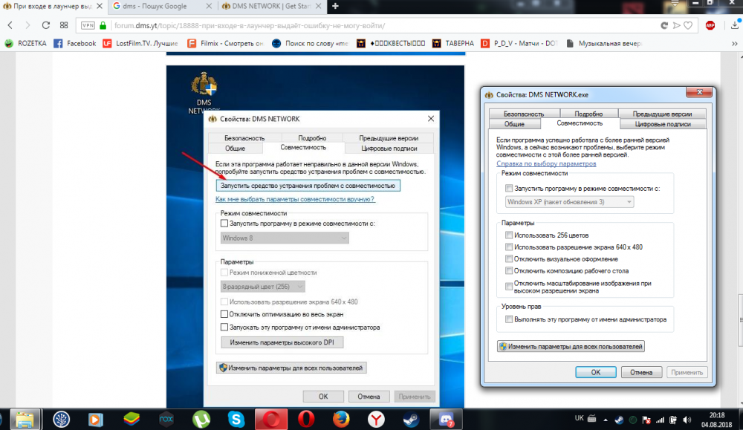743x430 pixels.
Task: Enable 'Запустить программу в режиме совместимости с'
Action: coord(510,188)
